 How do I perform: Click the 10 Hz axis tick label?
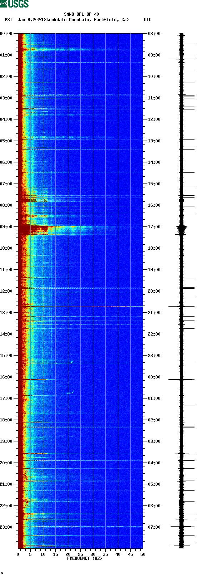[43, 554]
